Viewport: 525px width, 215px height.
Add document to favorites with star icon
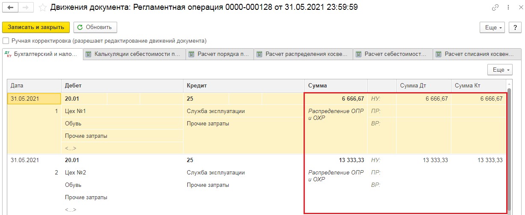[x=42, y=8]
